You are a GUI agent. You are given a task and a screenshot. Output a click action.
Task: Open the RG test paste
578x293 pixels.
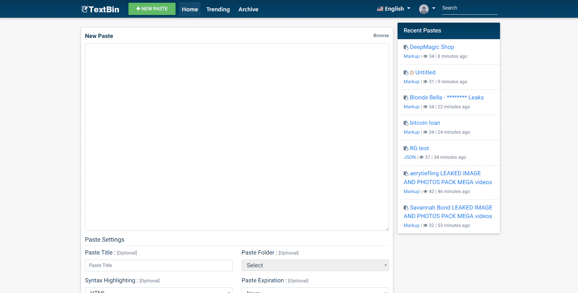(x=419, y=148)
